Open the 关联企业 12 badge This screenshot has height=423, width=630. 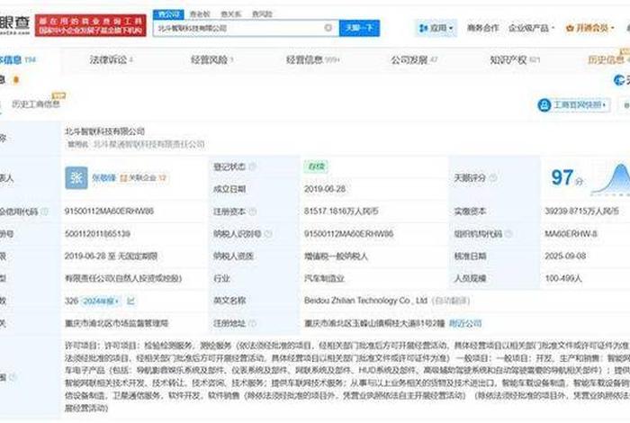(x=144, y=177)
